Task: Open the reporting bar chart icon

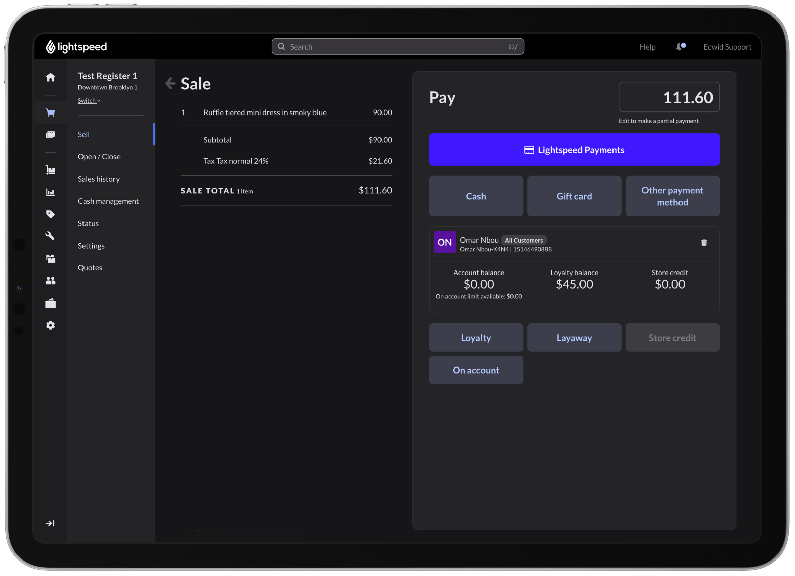Action: 51,192
